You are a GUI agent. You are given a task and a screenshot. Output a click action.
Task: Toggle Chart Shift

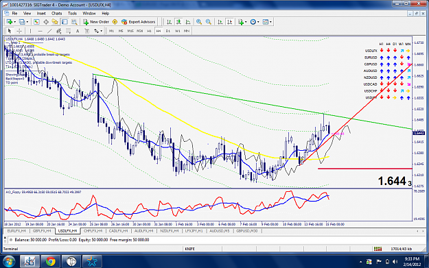[x=229, y=22]
